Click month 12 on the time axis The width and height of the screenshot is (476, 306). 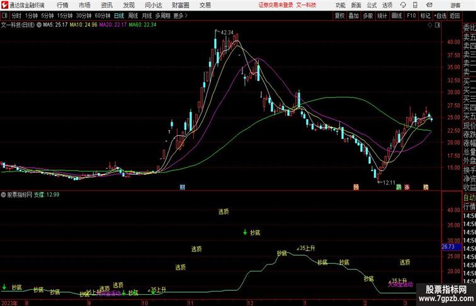[x=250, y=303]
